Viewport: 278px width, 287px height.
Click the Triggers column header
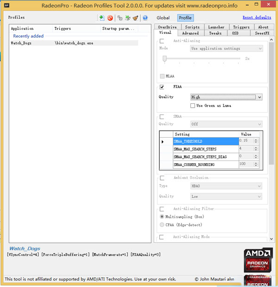pos(76,28)
